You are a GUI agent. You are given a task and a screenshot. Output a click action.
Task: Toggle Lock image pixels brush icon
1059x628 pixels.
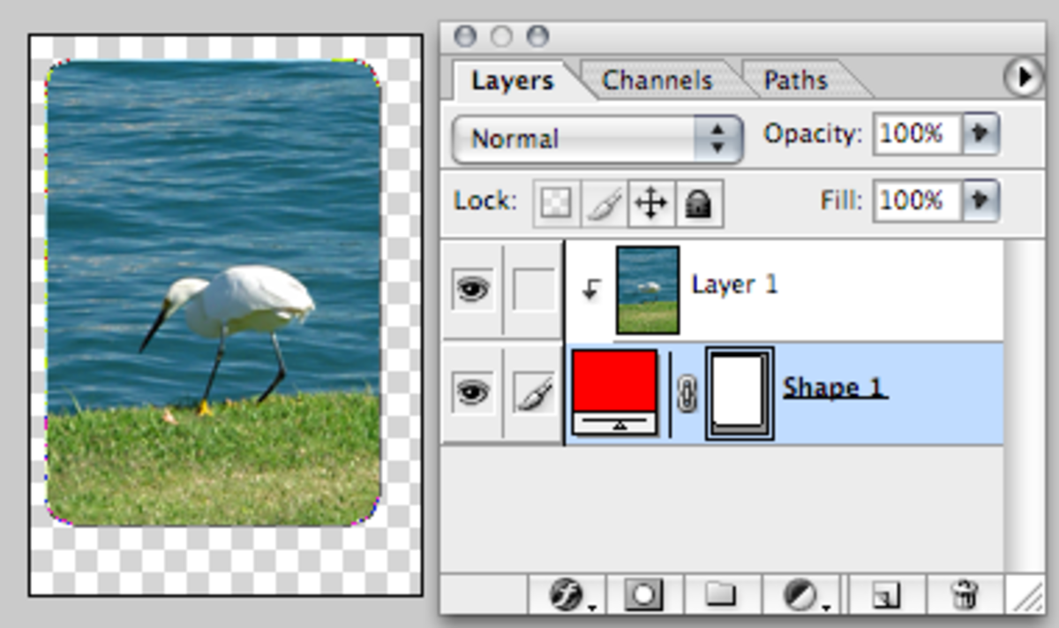(604, 203)
